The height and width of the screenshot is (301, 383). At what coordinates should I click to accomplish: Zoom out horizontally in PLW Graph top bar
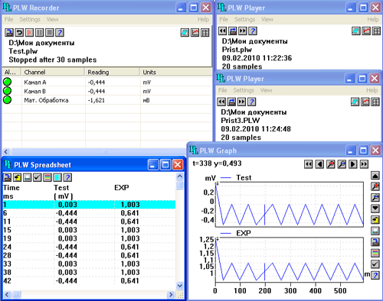click(x=342, y=164)
